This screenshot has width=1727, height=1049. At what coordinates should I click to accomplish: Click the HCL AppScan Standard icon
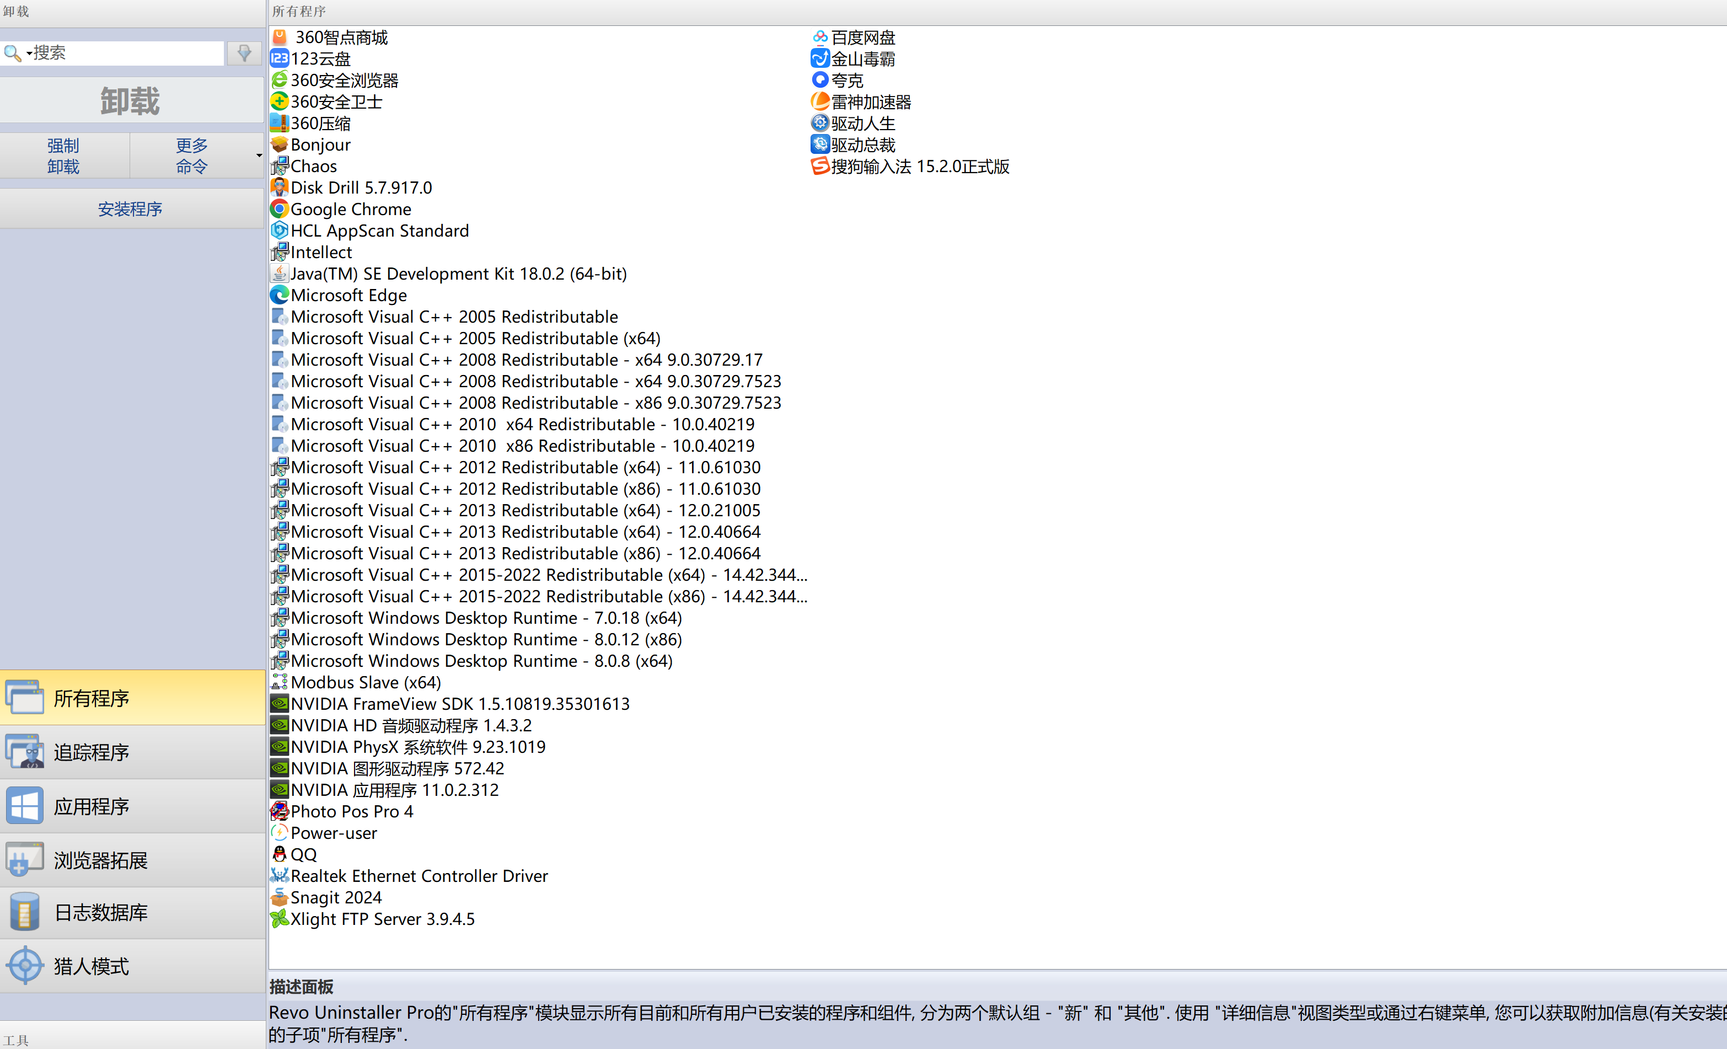[279, 231]
